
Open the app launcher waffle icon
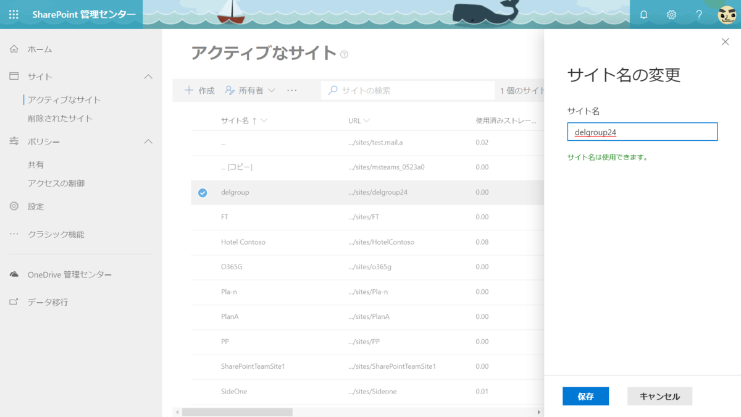pos(14,14)
